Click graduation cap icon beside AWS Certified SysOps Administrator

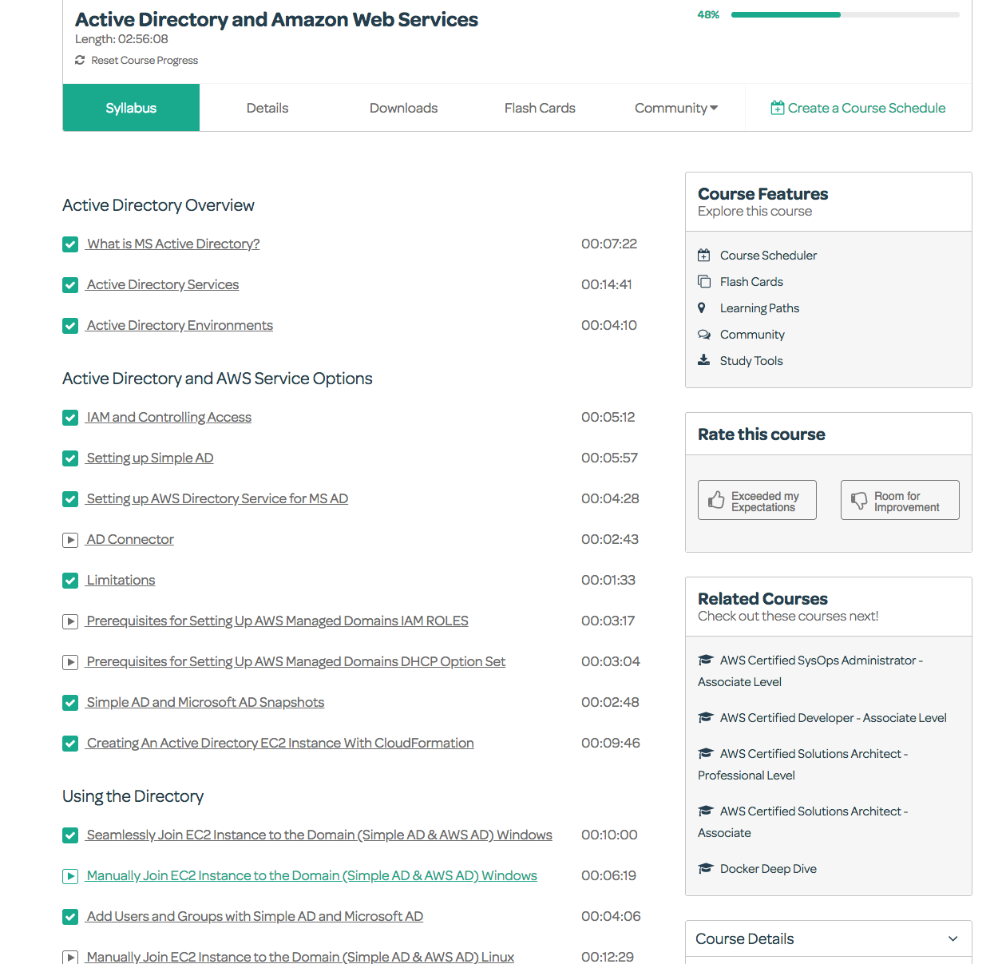tap(705, 660)
